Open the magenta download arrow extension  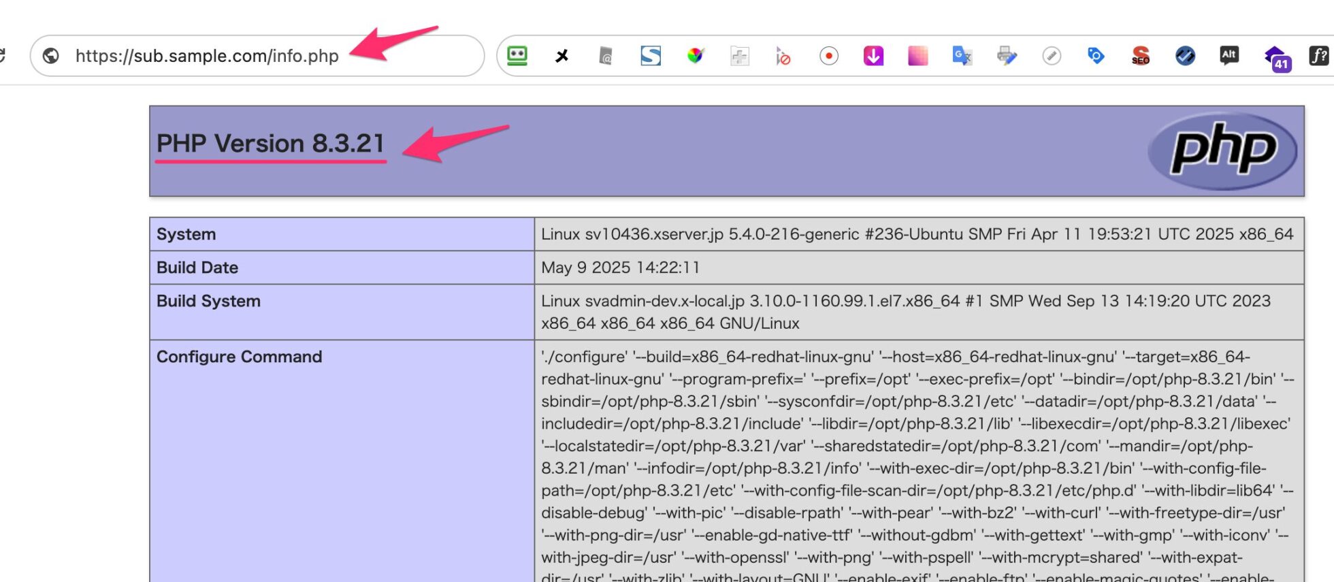[x=873, y=56]
